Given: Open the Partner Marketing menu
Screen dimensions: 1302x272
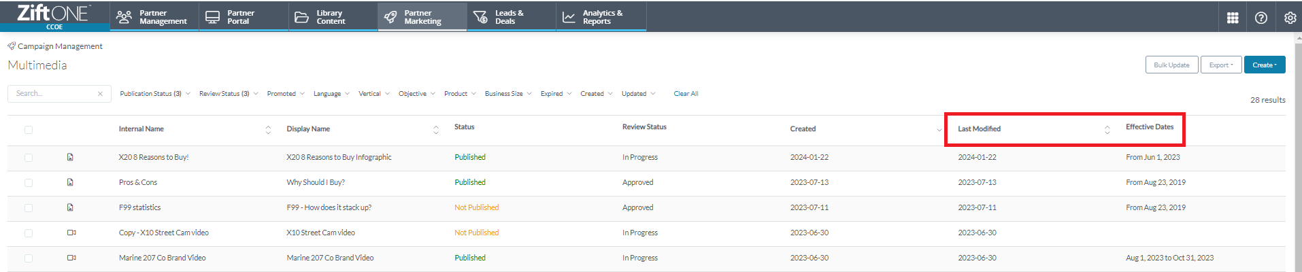Looking at the screenshot, I should tap(422, 17).
